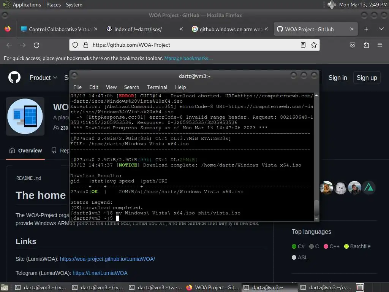This screenshot has height=292, width=389.
Task: Click Sign in on GitHub
Action: (x=338, y=78)
